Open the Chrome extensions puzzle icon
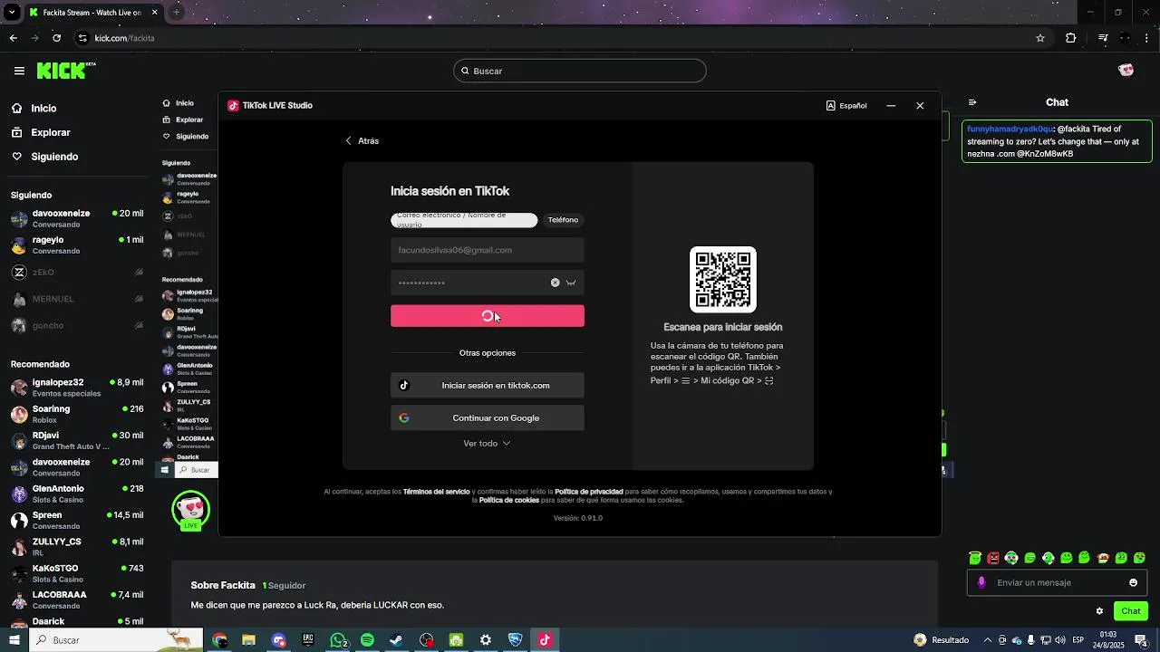 point(1071,38)
